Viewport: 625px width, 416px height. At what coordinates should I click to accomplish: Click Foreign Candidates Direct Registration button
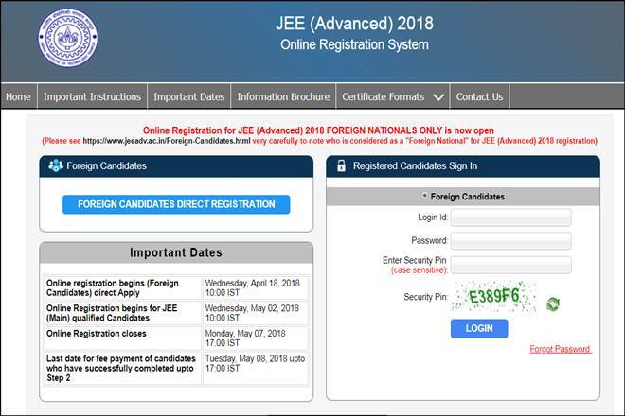pyautogui.click(x=176, y=204)
